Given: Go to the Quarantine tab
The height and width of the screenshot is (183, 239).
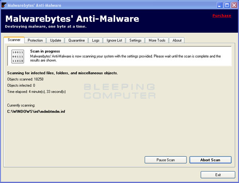Looking at the screenshot, I should point(76,40).
